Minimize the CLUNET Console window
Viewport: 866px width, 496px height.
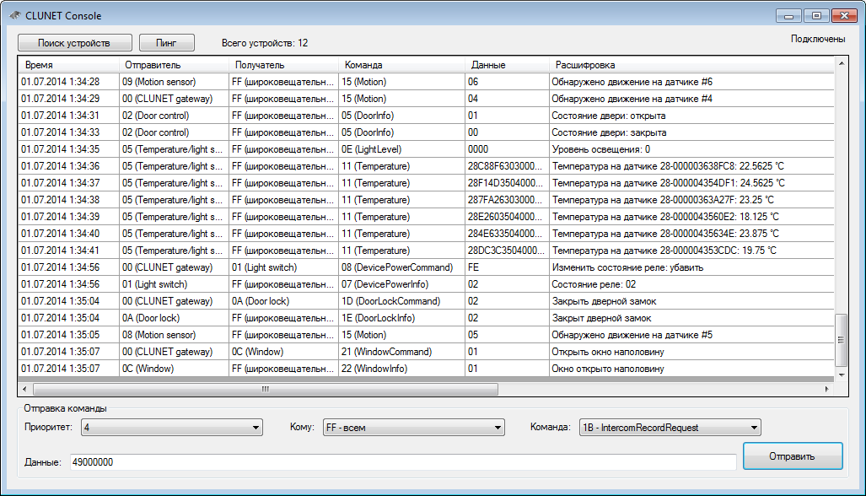788,16
